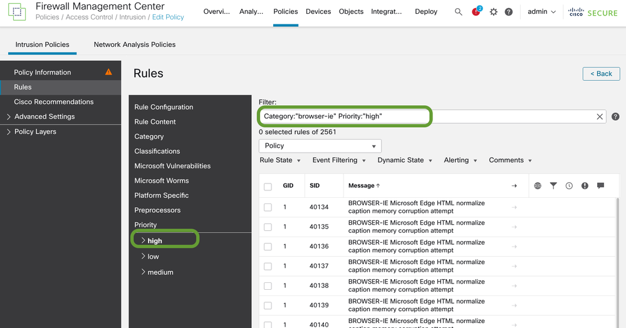The image size is (626, 328).
Task: Click the Edit Policy breadcrumb link
Action: tap(168, 17)
